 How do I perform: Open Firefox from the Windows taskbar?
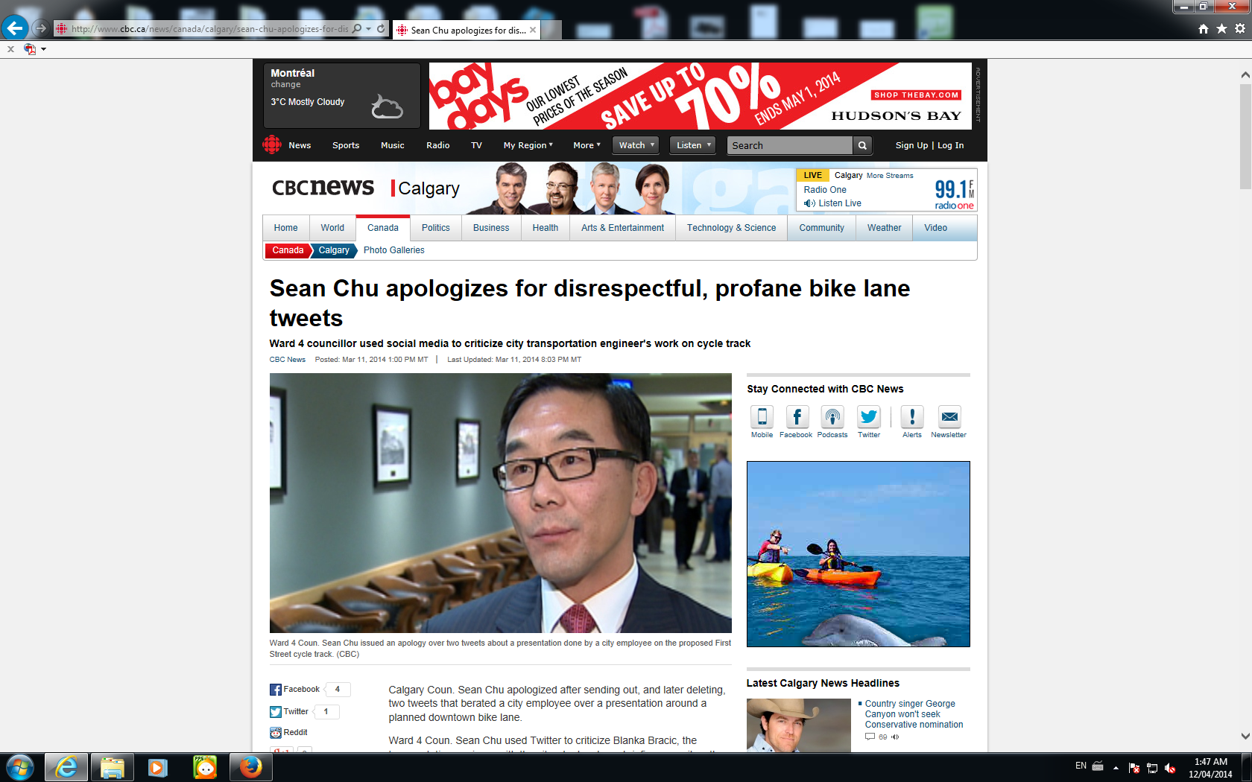point(250,766)
